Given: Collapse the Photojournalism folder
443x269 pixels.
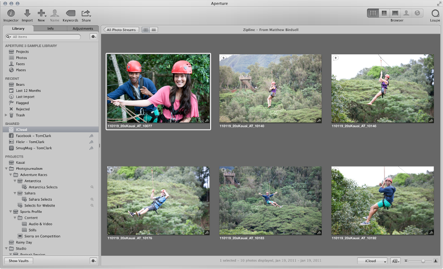Looking at the screenshot, I should pyautogui.click(x=6, y=169).
